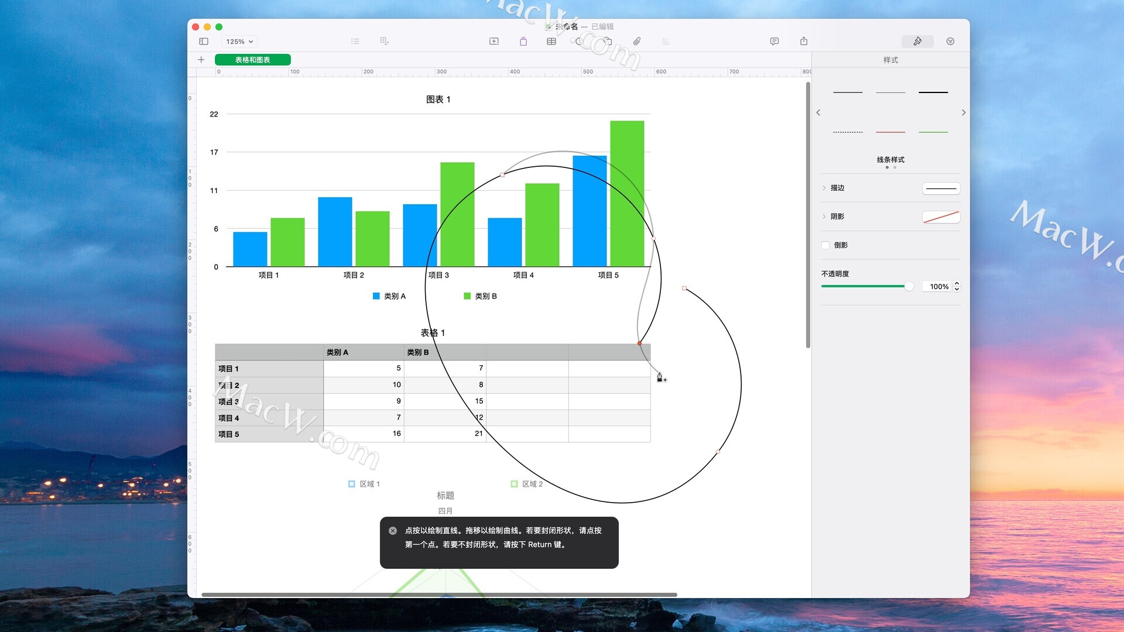1124x632 pixels.
Task: Click the attachment paperclip media icon
Action: coord(636,42)
